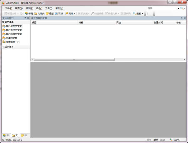Close the 文件夹窗口 side panel
The height and width of the screenshot is (143, 188).
28,18
